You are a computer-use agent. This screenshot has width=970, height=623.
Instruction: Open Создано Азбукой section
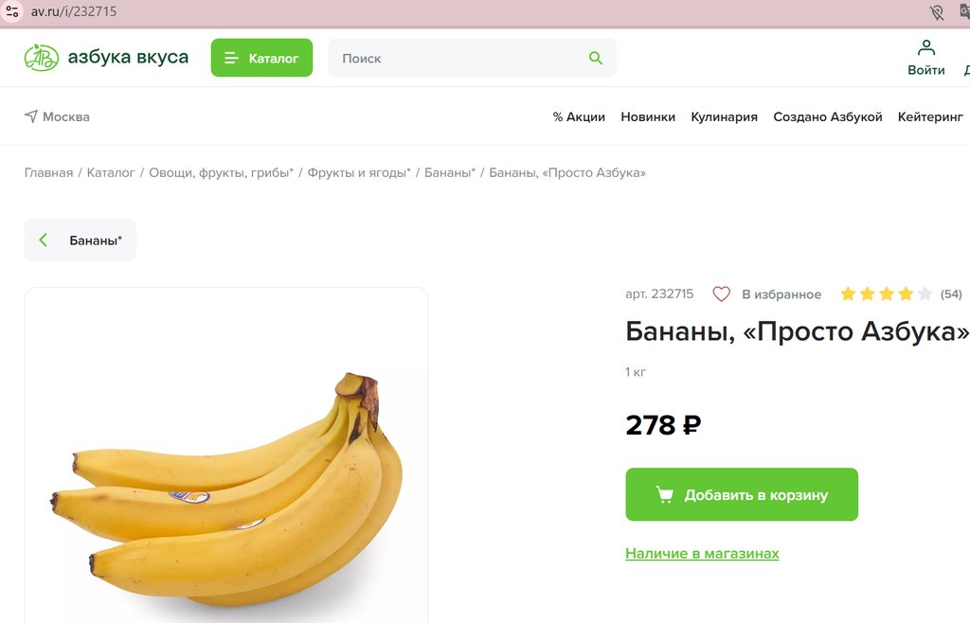coord(828,116)
